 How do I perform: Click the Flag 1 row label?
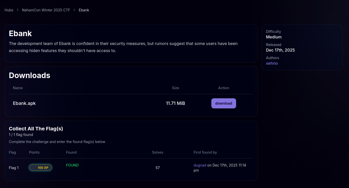coord(14,168)
